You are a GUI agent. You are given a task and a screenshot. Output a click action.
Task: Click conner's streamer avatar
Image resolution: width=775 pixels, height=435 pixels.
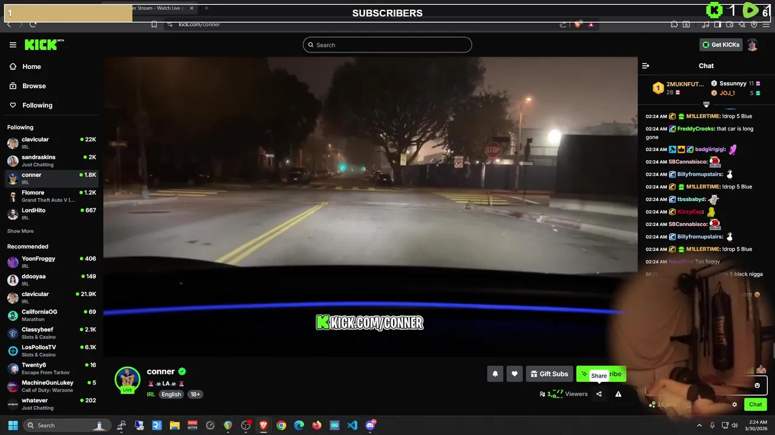pos(128,379)
